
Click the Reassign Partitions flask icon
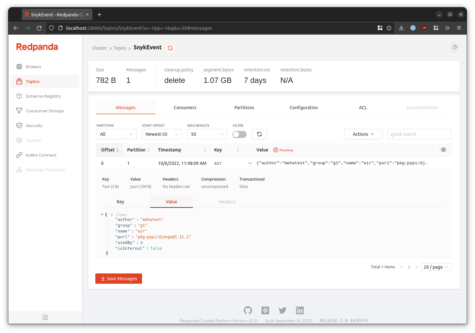19,170
